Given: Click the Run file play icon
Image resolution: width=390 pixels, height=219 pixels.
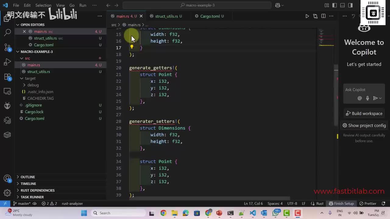Looking at the screenshot, I should pyautogui.click(x=307, y=16).
